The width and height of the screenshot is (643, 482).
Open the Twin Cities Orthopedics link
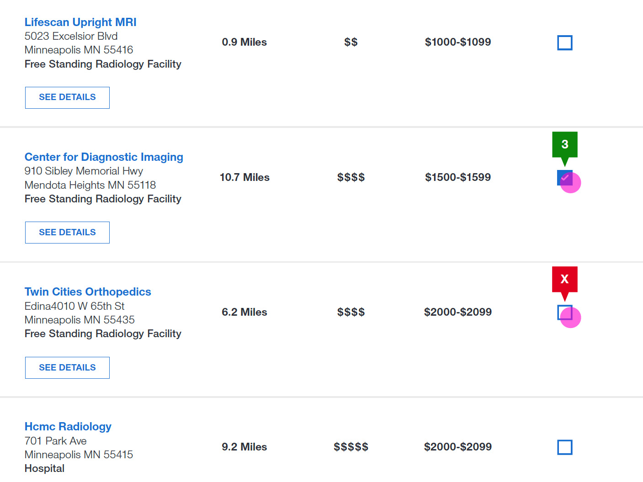[x=88, y=291]
